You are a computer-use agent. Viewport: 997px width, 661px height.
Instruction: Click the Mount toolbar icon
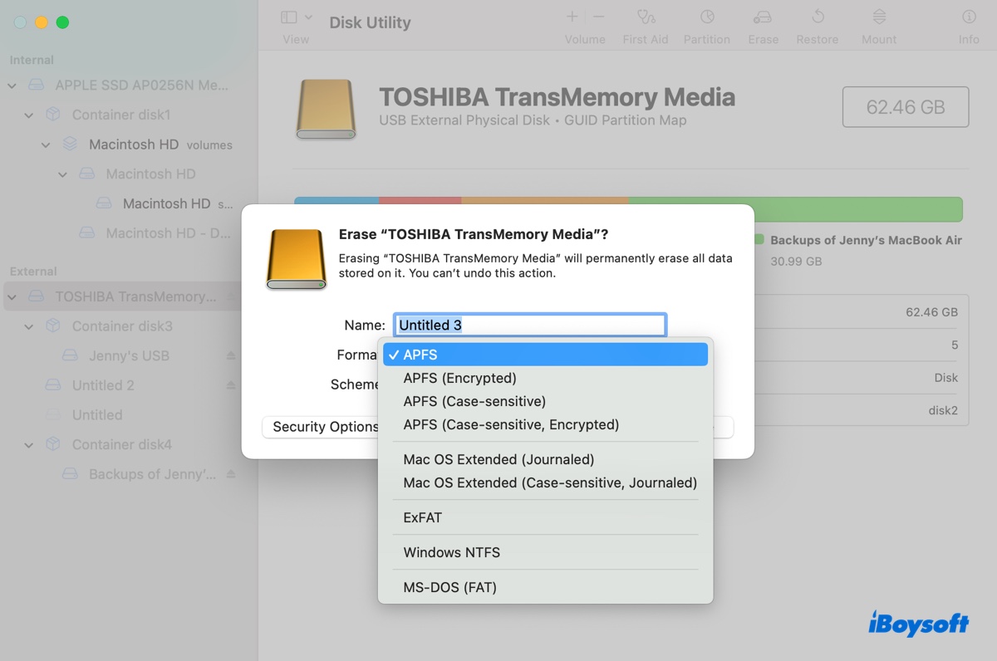tap(878, 17)
